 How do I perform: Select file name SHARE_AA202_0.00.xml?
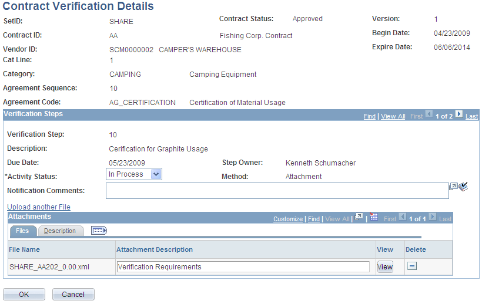49,267
